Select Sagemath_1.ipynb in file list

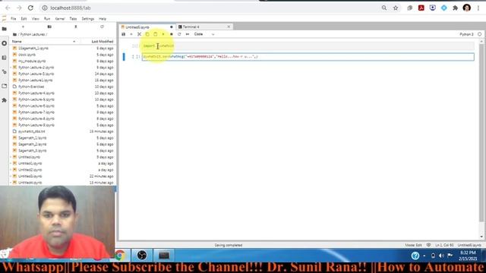point(32,138)
